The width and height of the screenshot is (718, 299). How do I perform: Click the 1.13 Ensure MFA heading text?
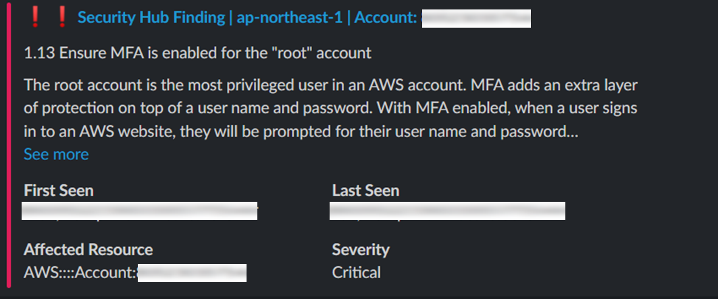click(197, 53)
